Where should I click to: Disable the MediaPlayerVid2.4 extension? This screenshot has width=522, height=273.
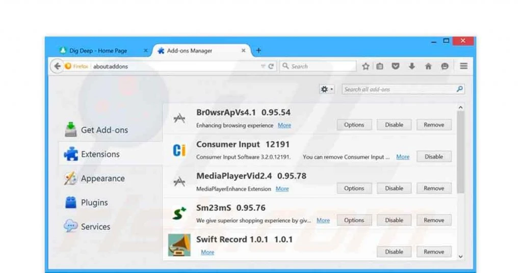pos(394,188)
